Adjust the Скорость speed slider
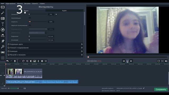The image size is (169, 95). click(x=38, y=22)
